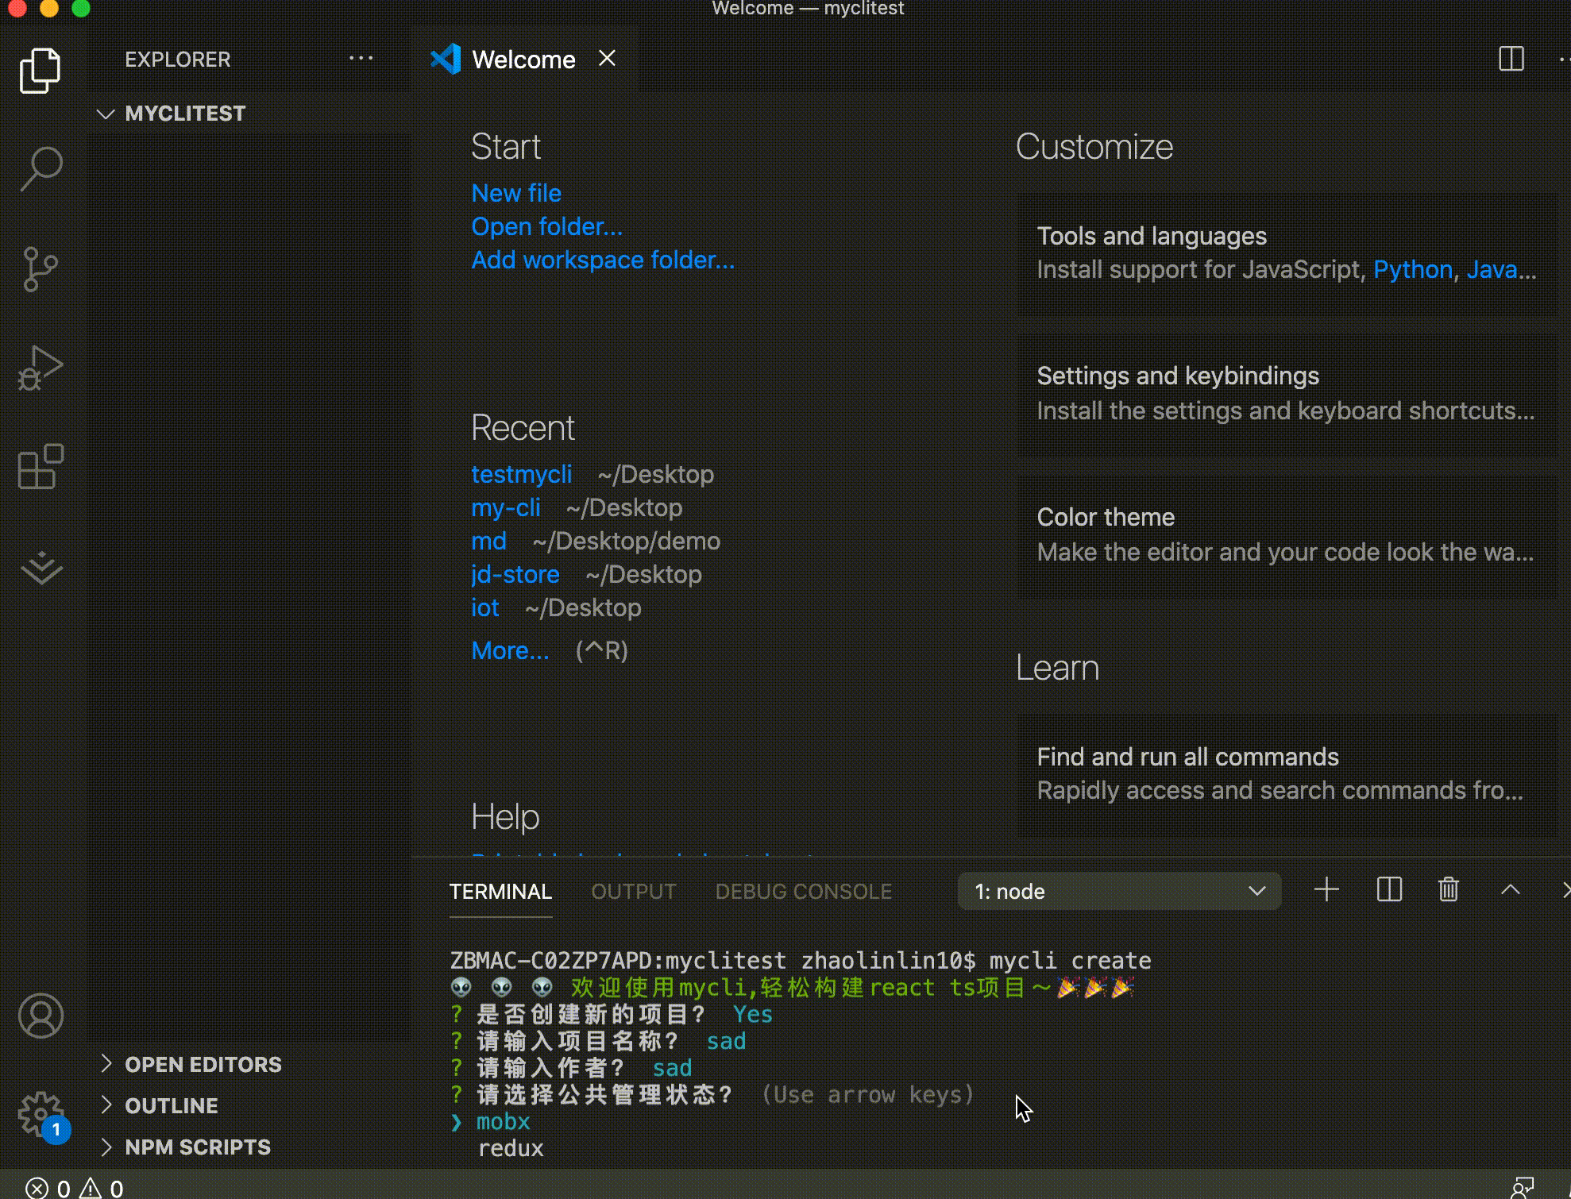This screenshot has width=1571, height=1199.
Task: Click the 'mycli create' command text
Action: coord(1070,961)
